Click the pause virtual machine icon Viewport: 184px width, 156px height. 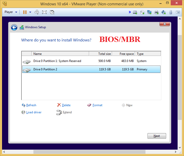[25, 12]
